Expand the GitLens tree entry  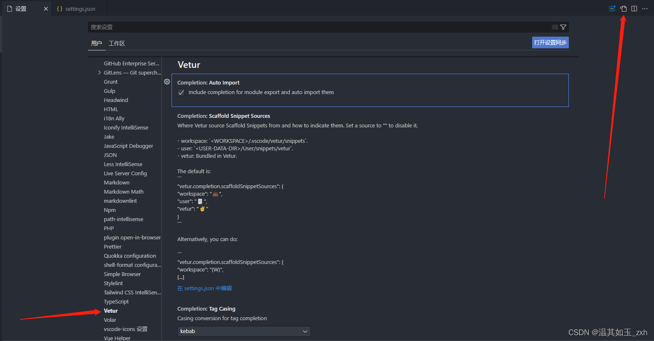[99, 72]
